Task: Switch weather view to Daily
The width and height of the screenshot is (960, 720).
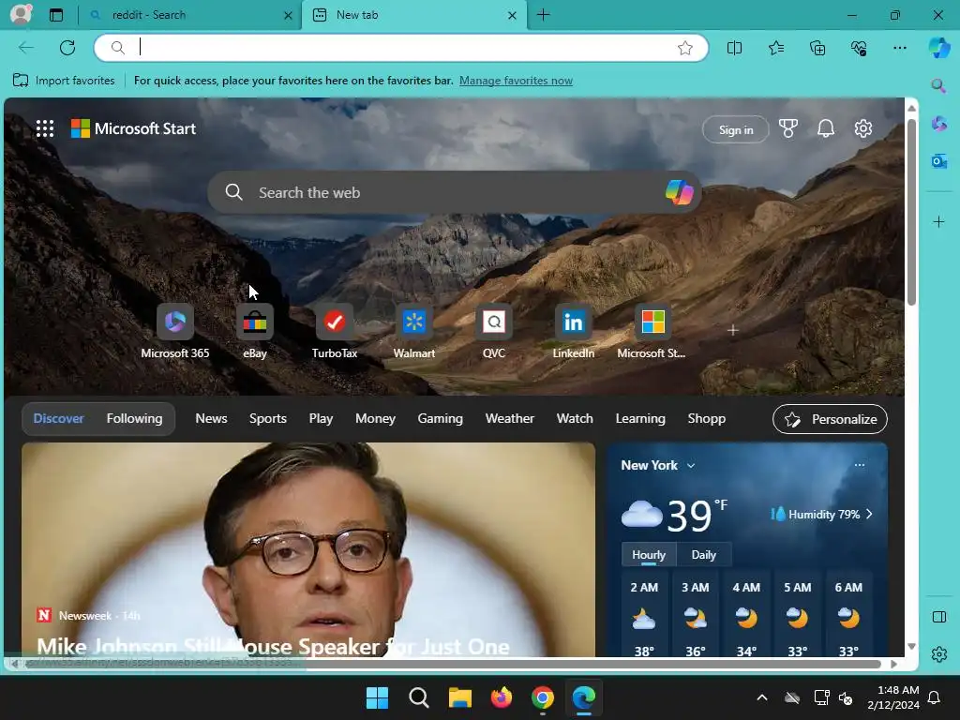Action: [x=703, y=555]
